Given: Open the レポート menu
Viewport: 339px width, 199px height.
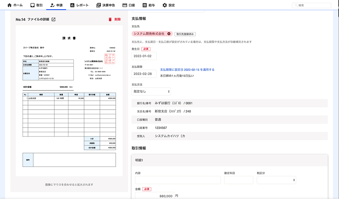Looking at the screenshot, I should [x=79, y=5].
